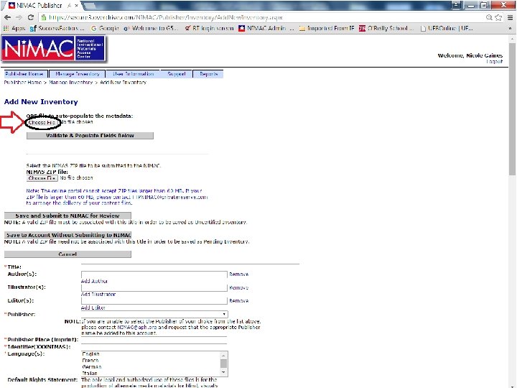Choose an OPF file to auto-populate metadata

pyautogui.click(x=42, y=122)
